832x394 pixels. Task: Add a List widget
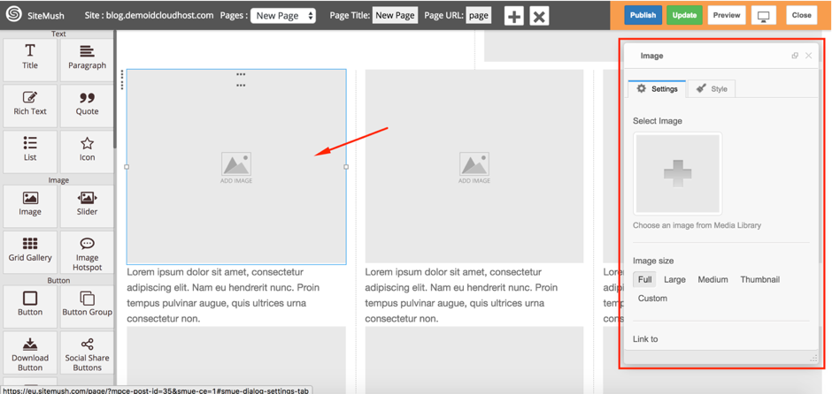30,152
